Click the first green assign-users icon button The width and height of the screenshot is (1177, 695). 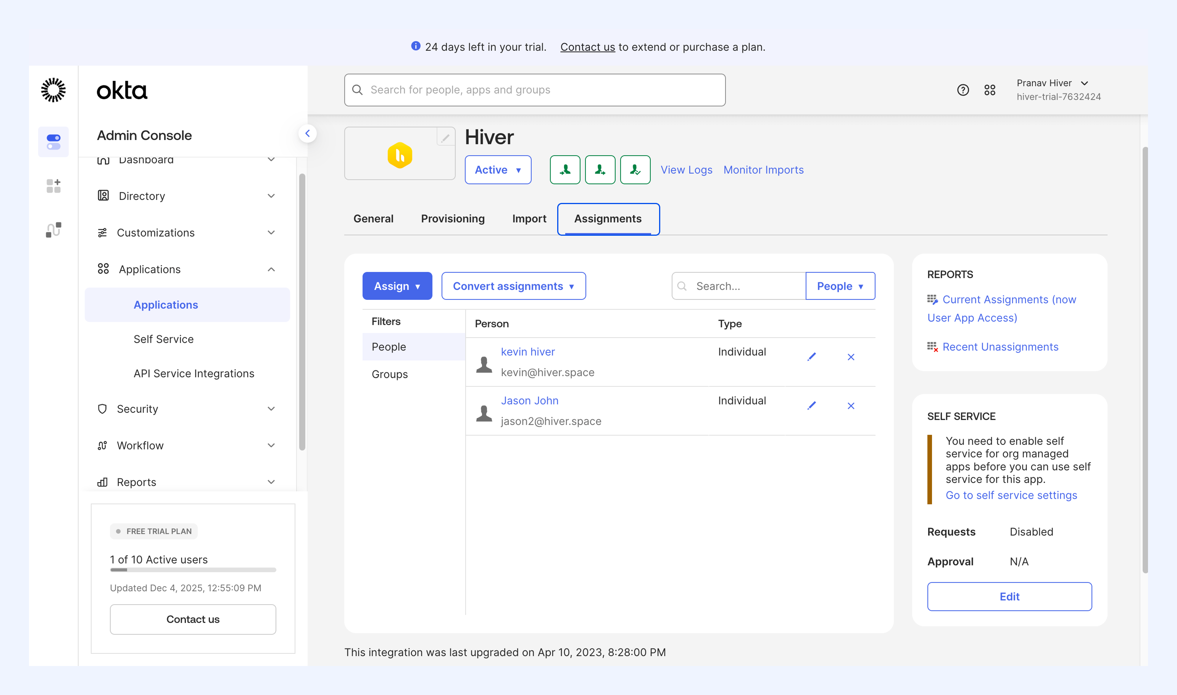[x=565, y=169]
